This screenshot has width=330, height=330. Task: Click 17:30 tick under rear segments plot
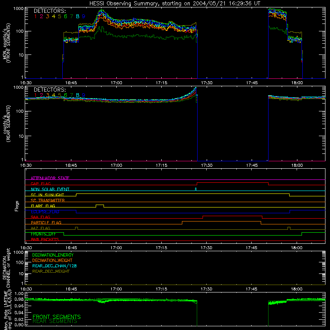pyautogui.click(x=207, y=165)
